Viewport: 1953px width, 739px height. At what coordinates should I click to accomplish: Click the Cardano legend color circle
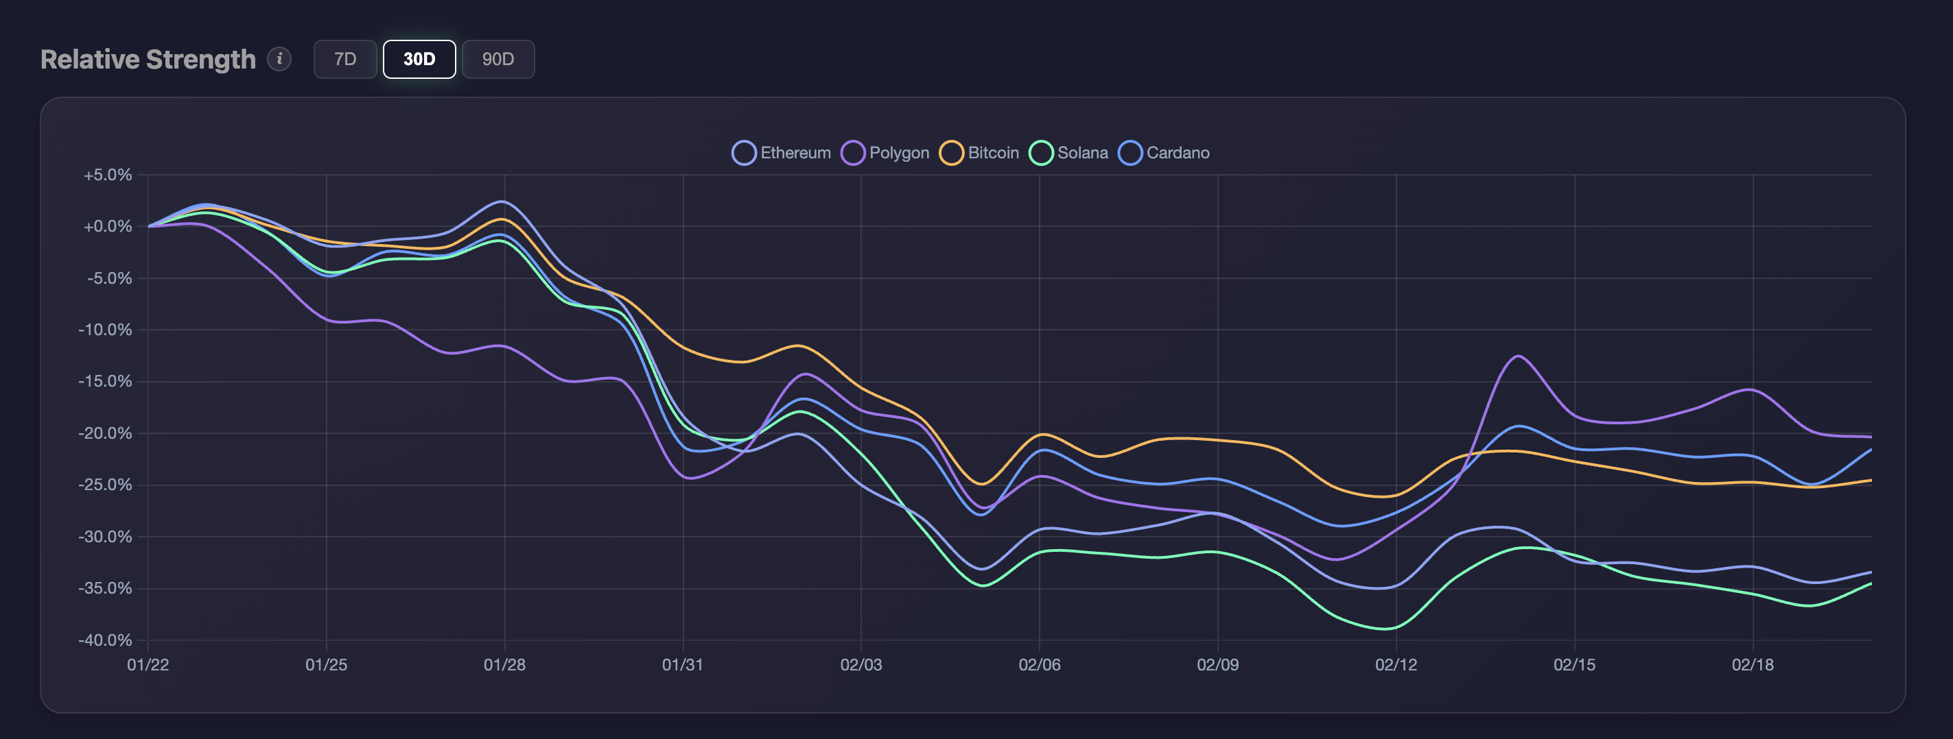1130,152
